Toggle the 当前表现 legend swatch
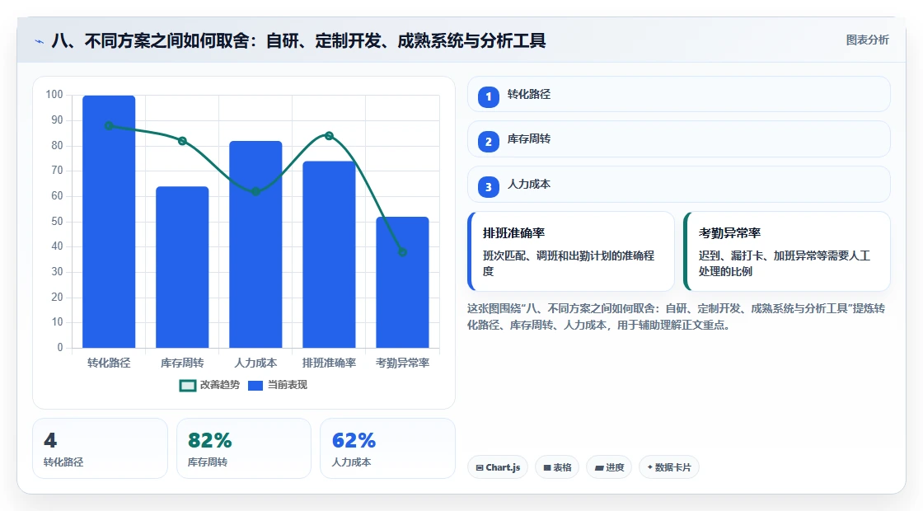This screenshot has width=923, height=511. coord(255,386)
